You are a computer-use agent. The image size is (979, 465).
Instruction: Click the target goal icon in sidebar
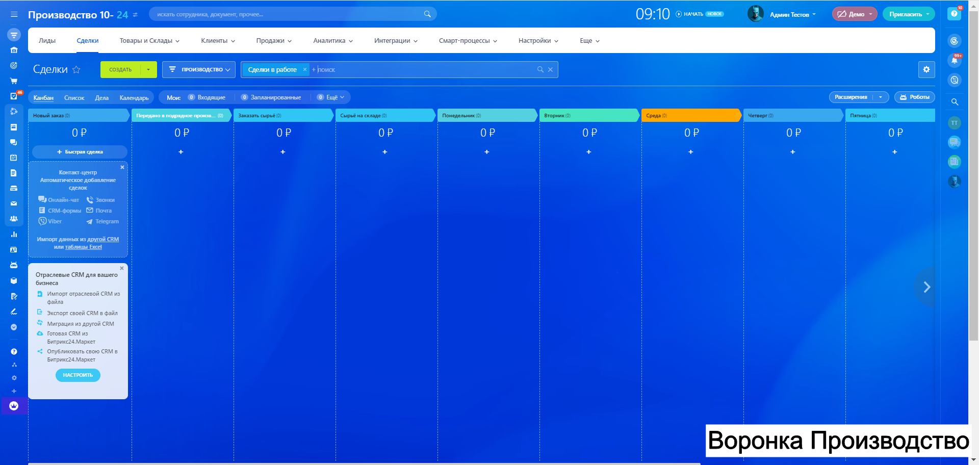click(x=14, y=65)
